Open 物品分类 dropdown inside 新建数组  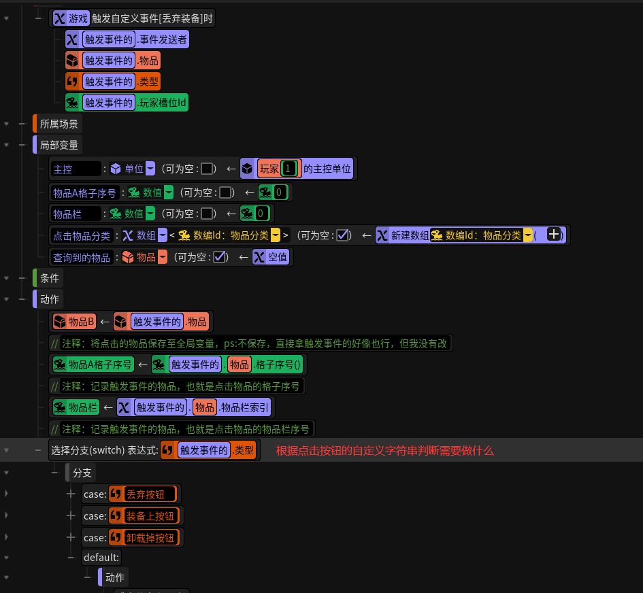pyautogui.click(x=528, y=235)
